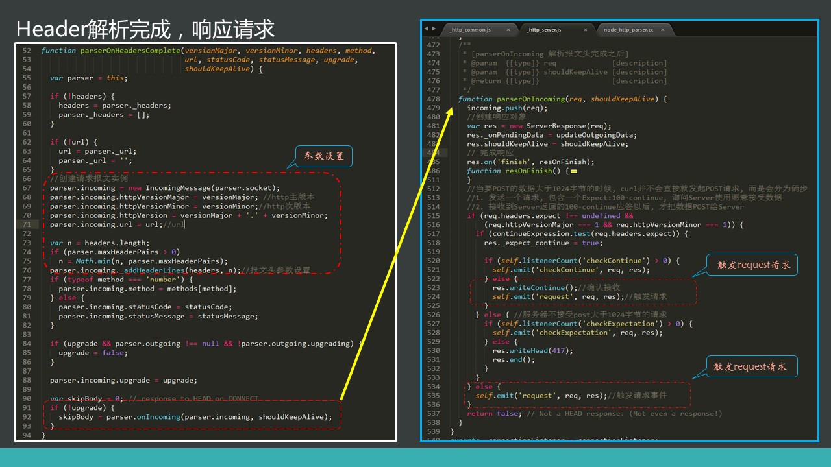
Task: Click 'headers = parser._headers;' line
Action: [115, 106]
